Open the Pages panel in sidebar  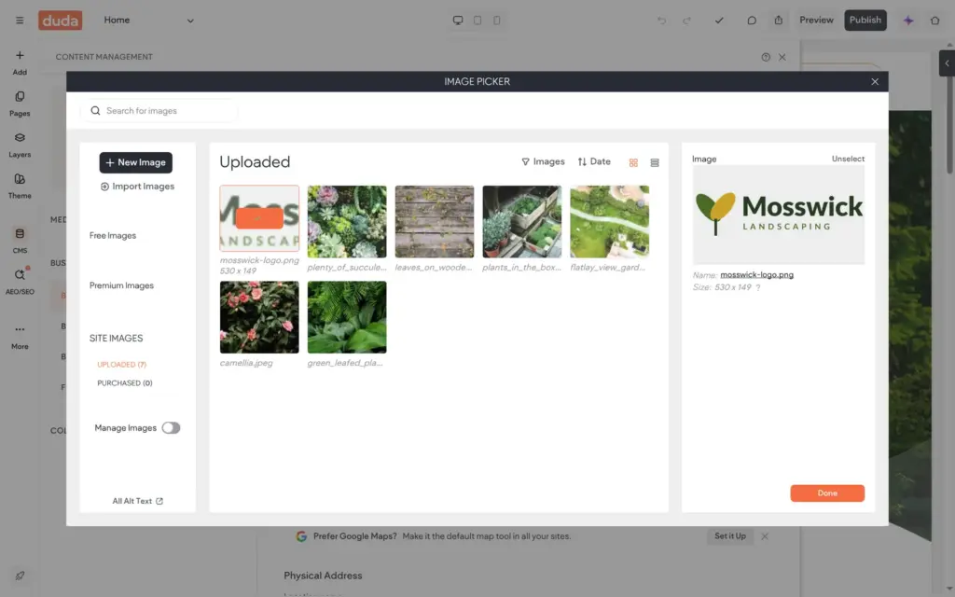click(20, 104)
